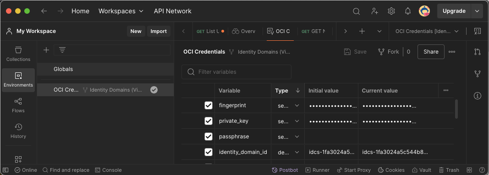The height and width of the screenshot is (175, 489).
Task: Uncheck the passphrase variable checkbox
Action: point(209,137)
